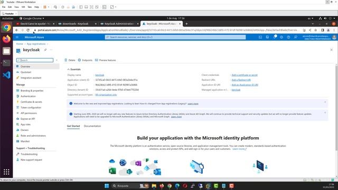Open Chrome's three-dot menu

pyautogui.click(x=334, y=30)
